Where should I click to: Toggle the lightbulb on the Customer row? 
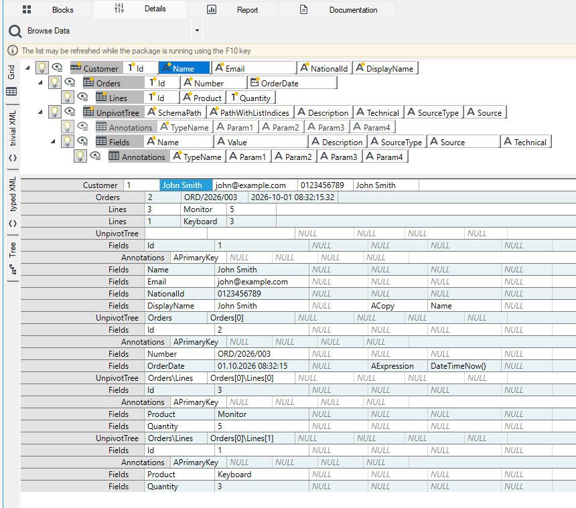click(x=42, y=68)
